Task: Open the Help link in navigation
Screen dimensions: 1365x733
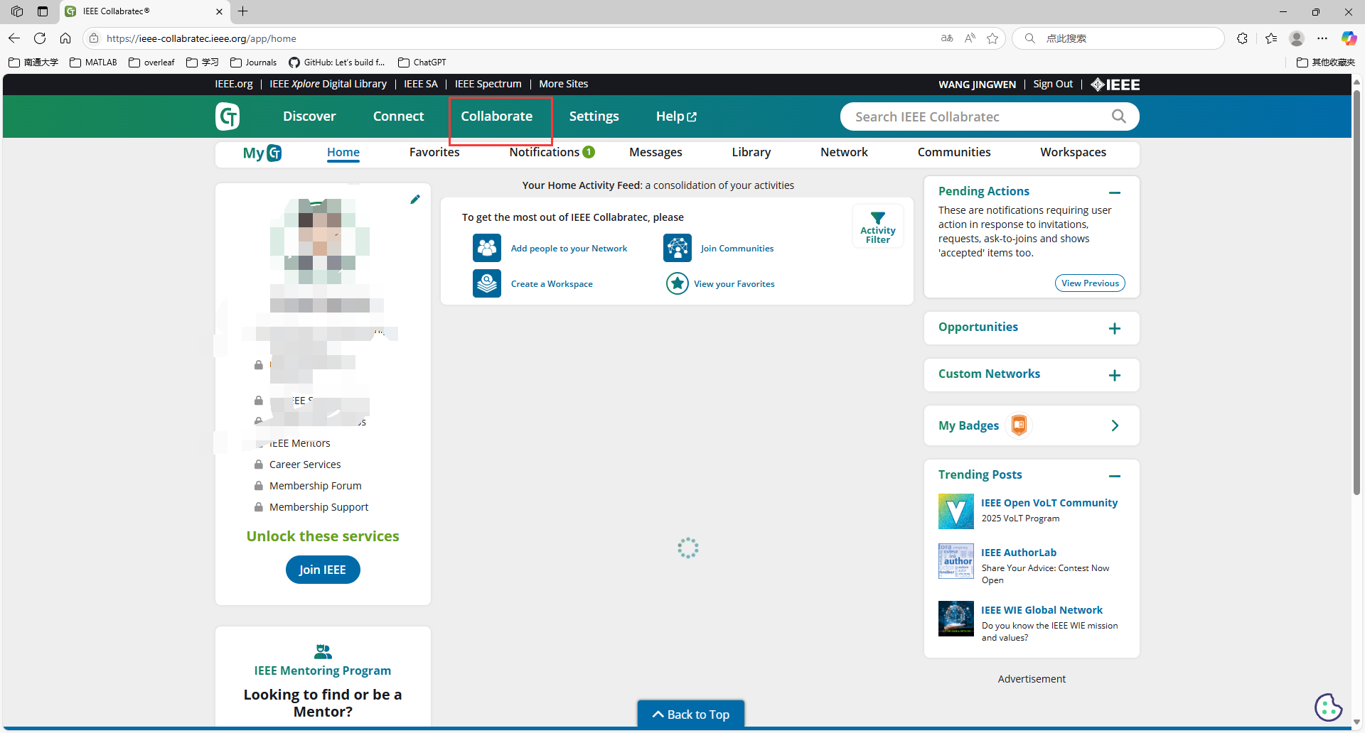Action: click(676, 116)
